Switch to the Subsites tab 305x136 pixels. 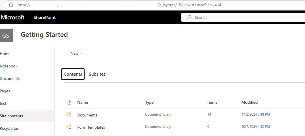tap(97, 74)
